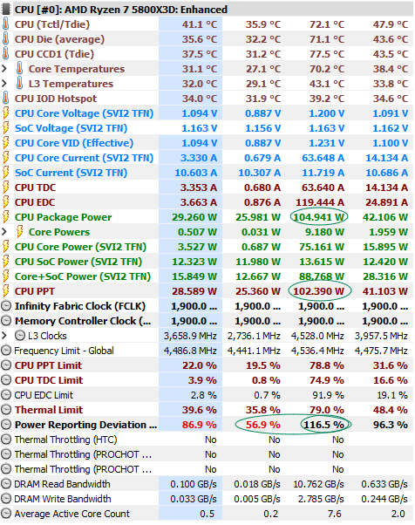415x525 pixels.
Task: Click the lightning icon beside CPU TDC
Action: point(6,187)
